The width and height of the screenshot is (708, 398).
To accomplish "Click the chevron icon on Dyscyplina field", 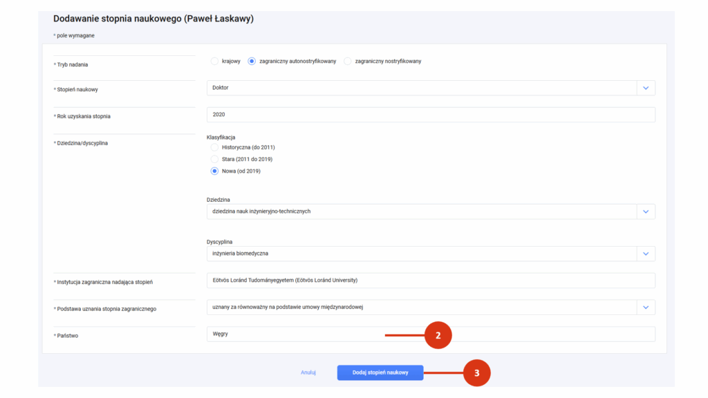I will [646, 254].
